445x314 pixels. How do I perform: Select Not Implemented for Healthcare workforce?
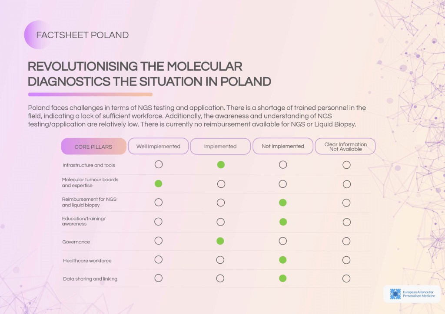tap(283, 260)
